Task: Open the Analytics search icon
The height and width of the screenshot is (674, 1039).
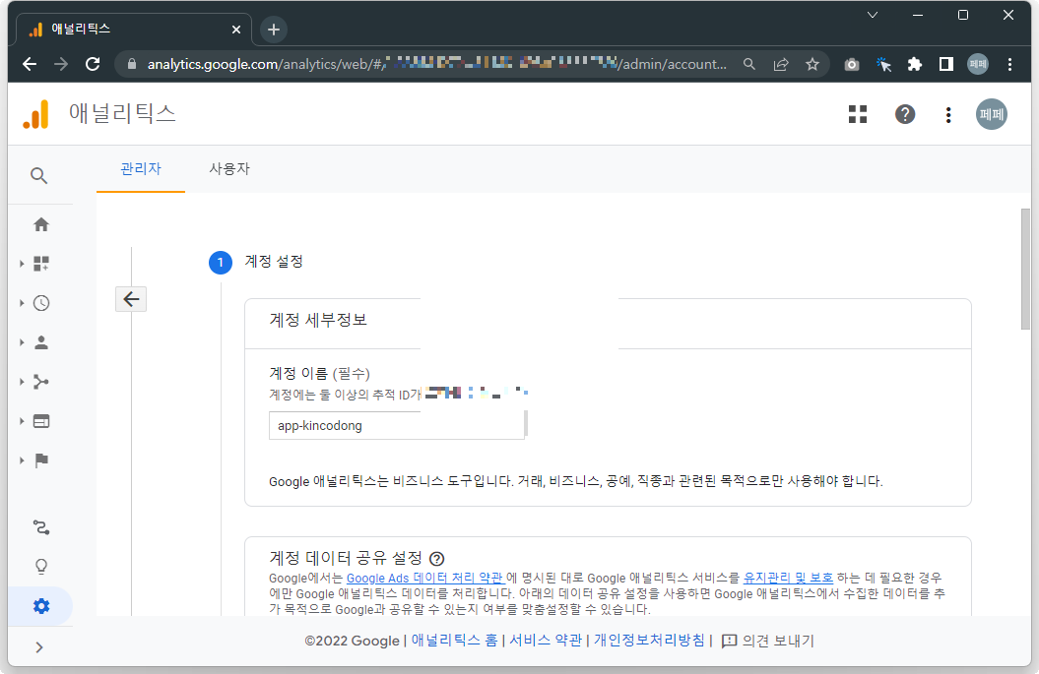Action: pyautogui.click(x=39, y=175)
